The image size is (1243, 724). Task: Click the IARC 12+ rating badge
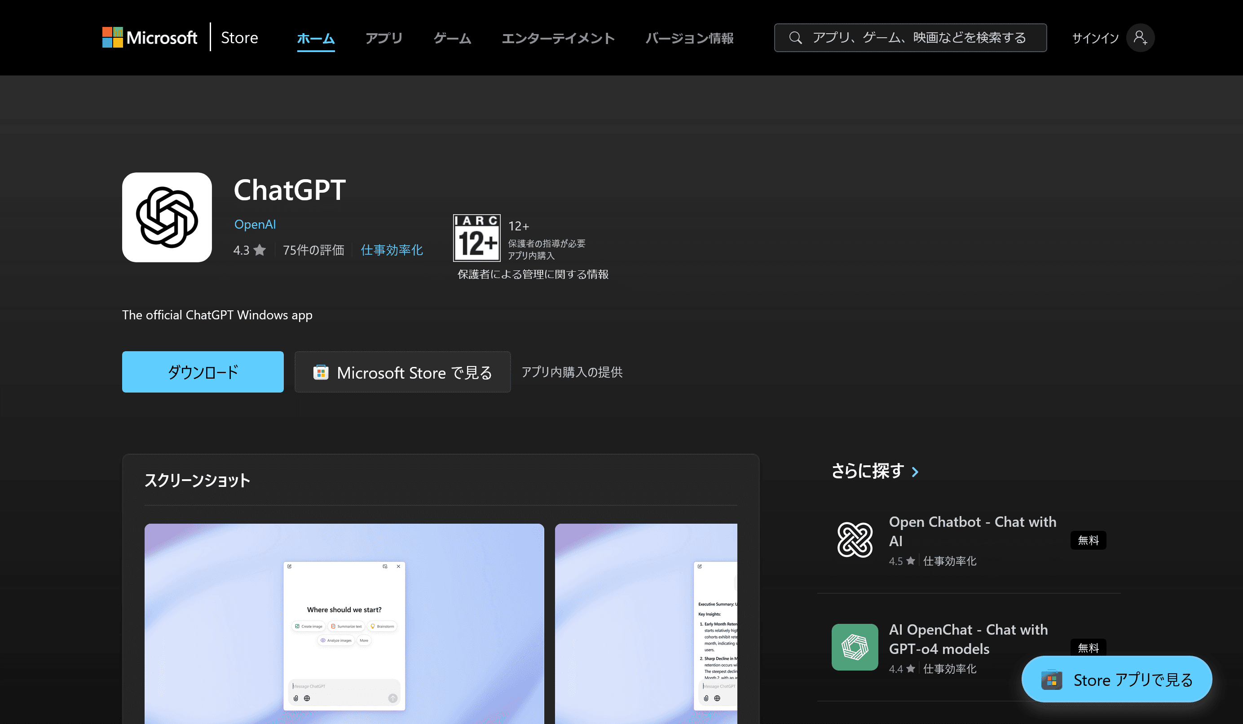click(476, 238)
